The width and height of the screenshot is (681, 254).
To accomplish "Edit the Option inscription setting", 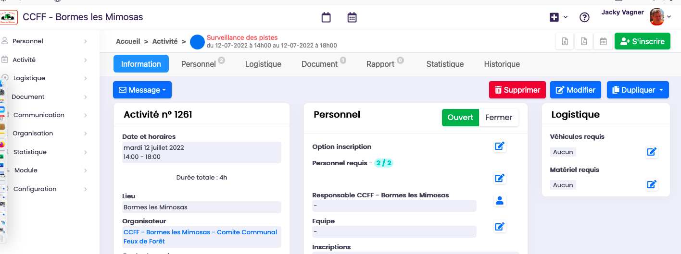I will point(500,146).
